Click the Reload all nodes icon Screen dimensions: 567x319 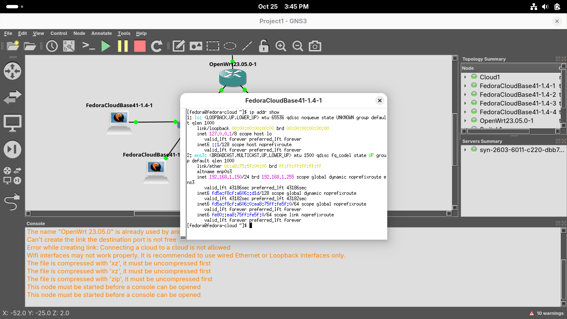(x=156, y=46)
